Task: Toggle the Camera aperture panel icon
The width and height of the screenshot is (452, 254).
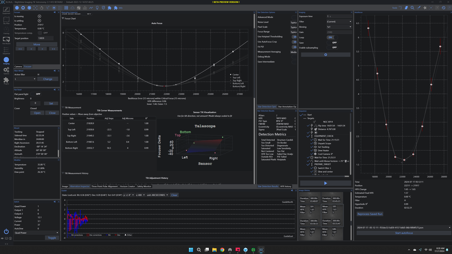Action: [x=23, y=8]
